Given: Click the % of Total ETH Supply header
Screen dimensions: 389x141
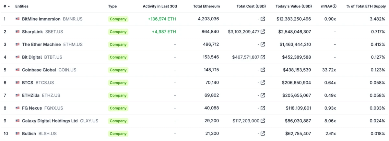Looking at the screenshot, I should [x=366, y=6].
